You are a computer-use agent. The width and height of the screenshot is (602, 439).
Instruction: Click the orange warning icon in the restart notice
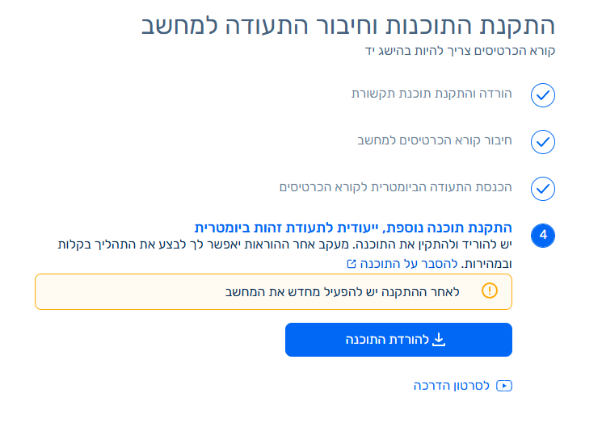click(490, 291)
